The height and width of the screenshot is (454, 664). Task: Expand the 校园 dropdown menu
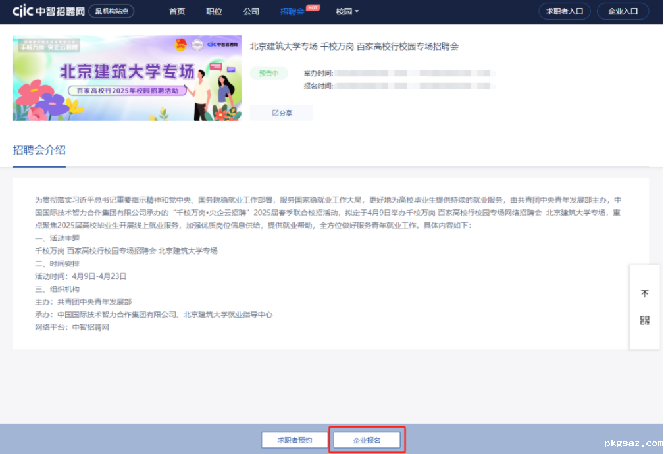[347, 12]
